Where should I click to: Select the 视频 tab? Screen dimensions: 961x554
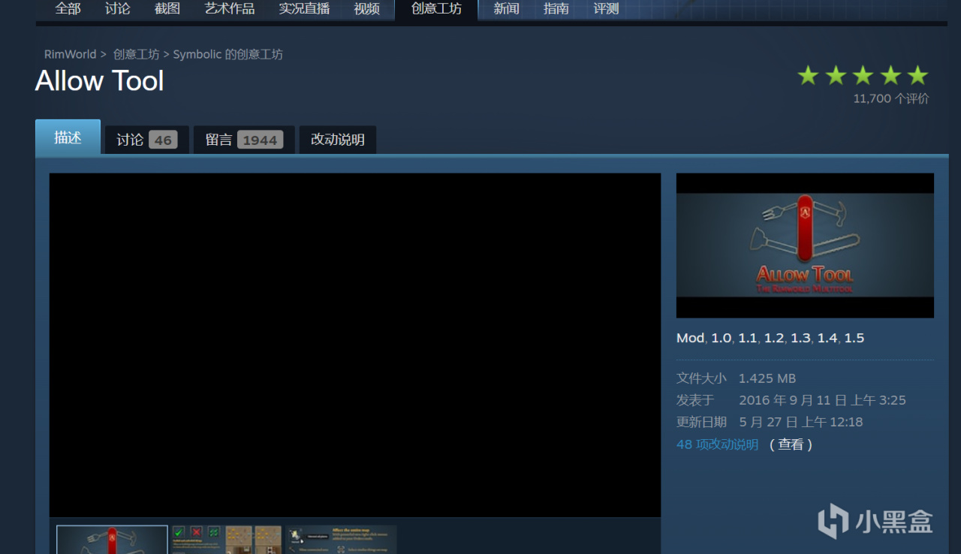tap(366, 9)
